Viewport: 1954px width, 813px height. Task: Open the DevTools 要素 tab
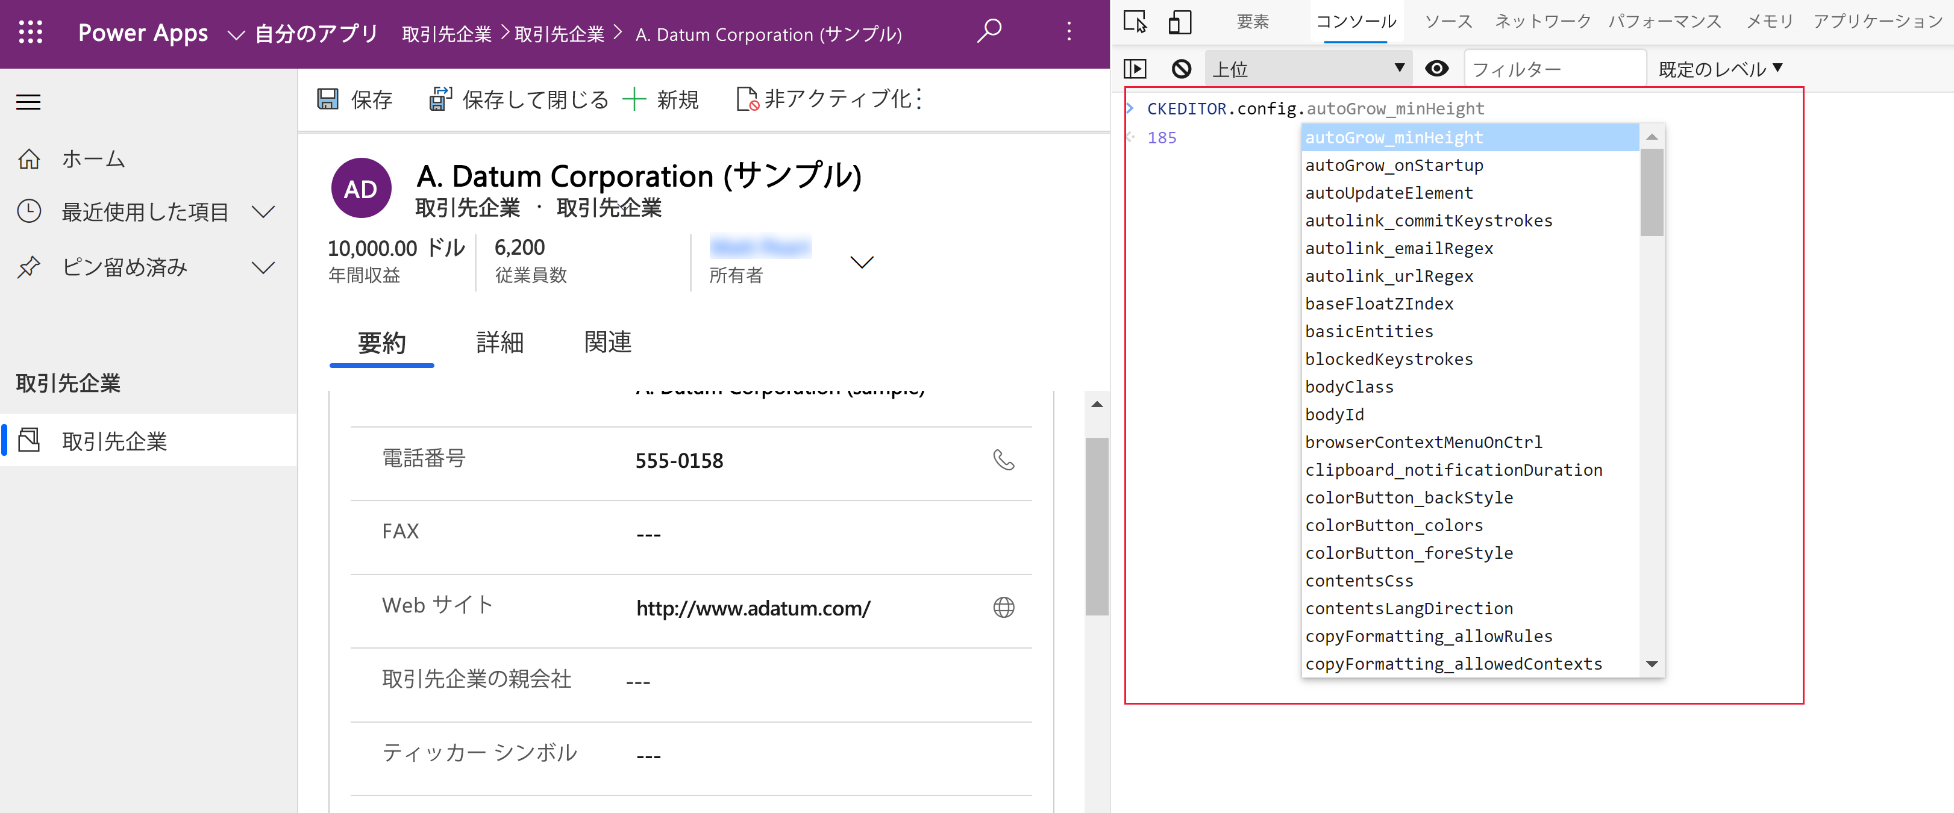point(1252,21)
